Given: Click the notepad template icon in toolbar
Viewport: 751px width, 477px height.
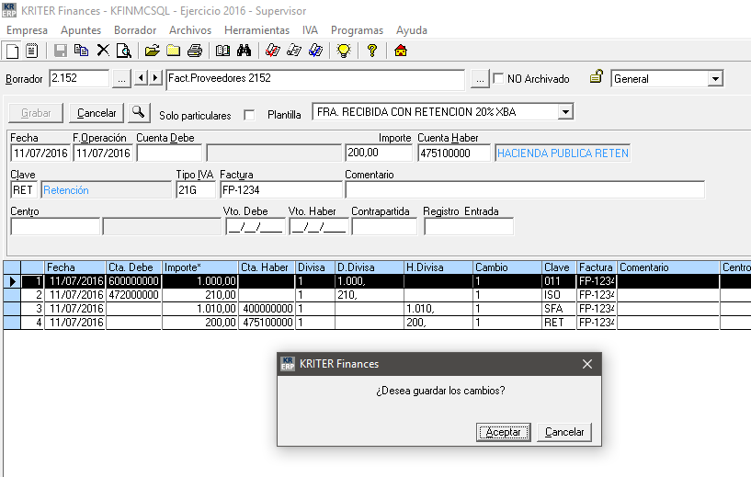Looking at the screenshot, I should [x=32, y=51].
